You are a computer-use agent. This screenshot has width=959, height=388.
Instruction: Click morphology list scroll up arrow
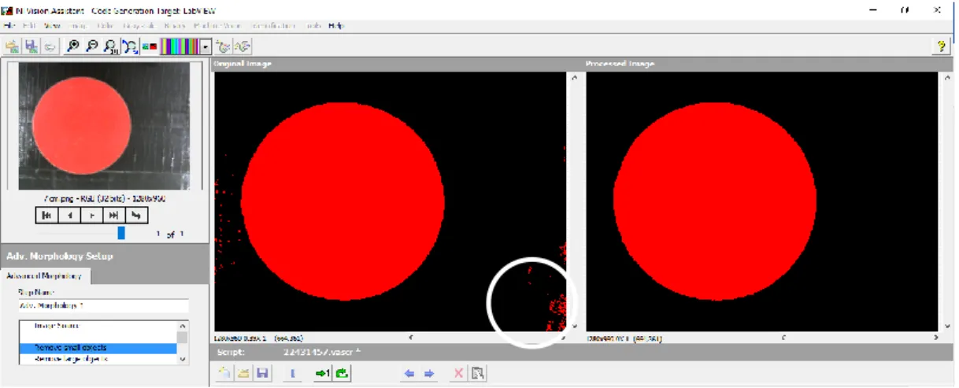(183, 326)
